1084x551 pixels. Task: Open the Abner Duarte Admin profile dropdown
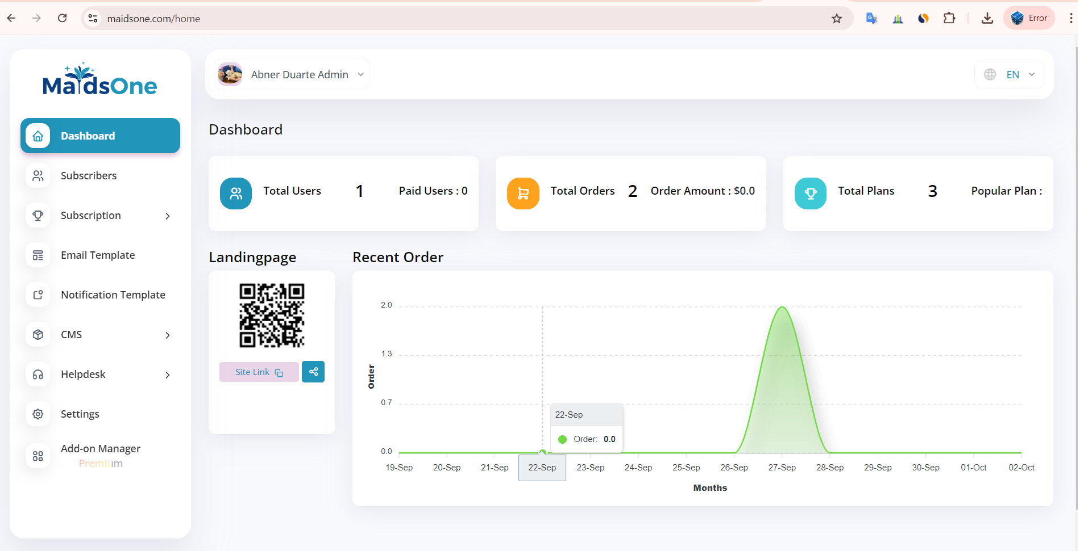point(292,75)
